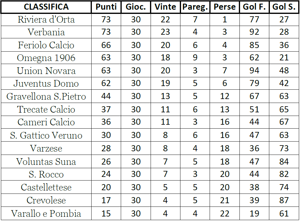Select Castellettese team name cell
Screen dimensions: 300x221
coord(46,187)
